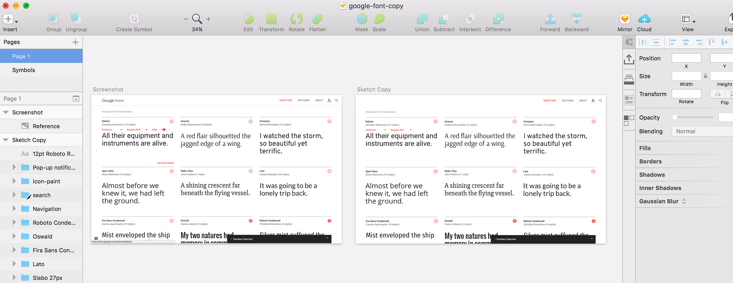Open the Borders section
The image size is (733, 283).
[x=684, y=161]
